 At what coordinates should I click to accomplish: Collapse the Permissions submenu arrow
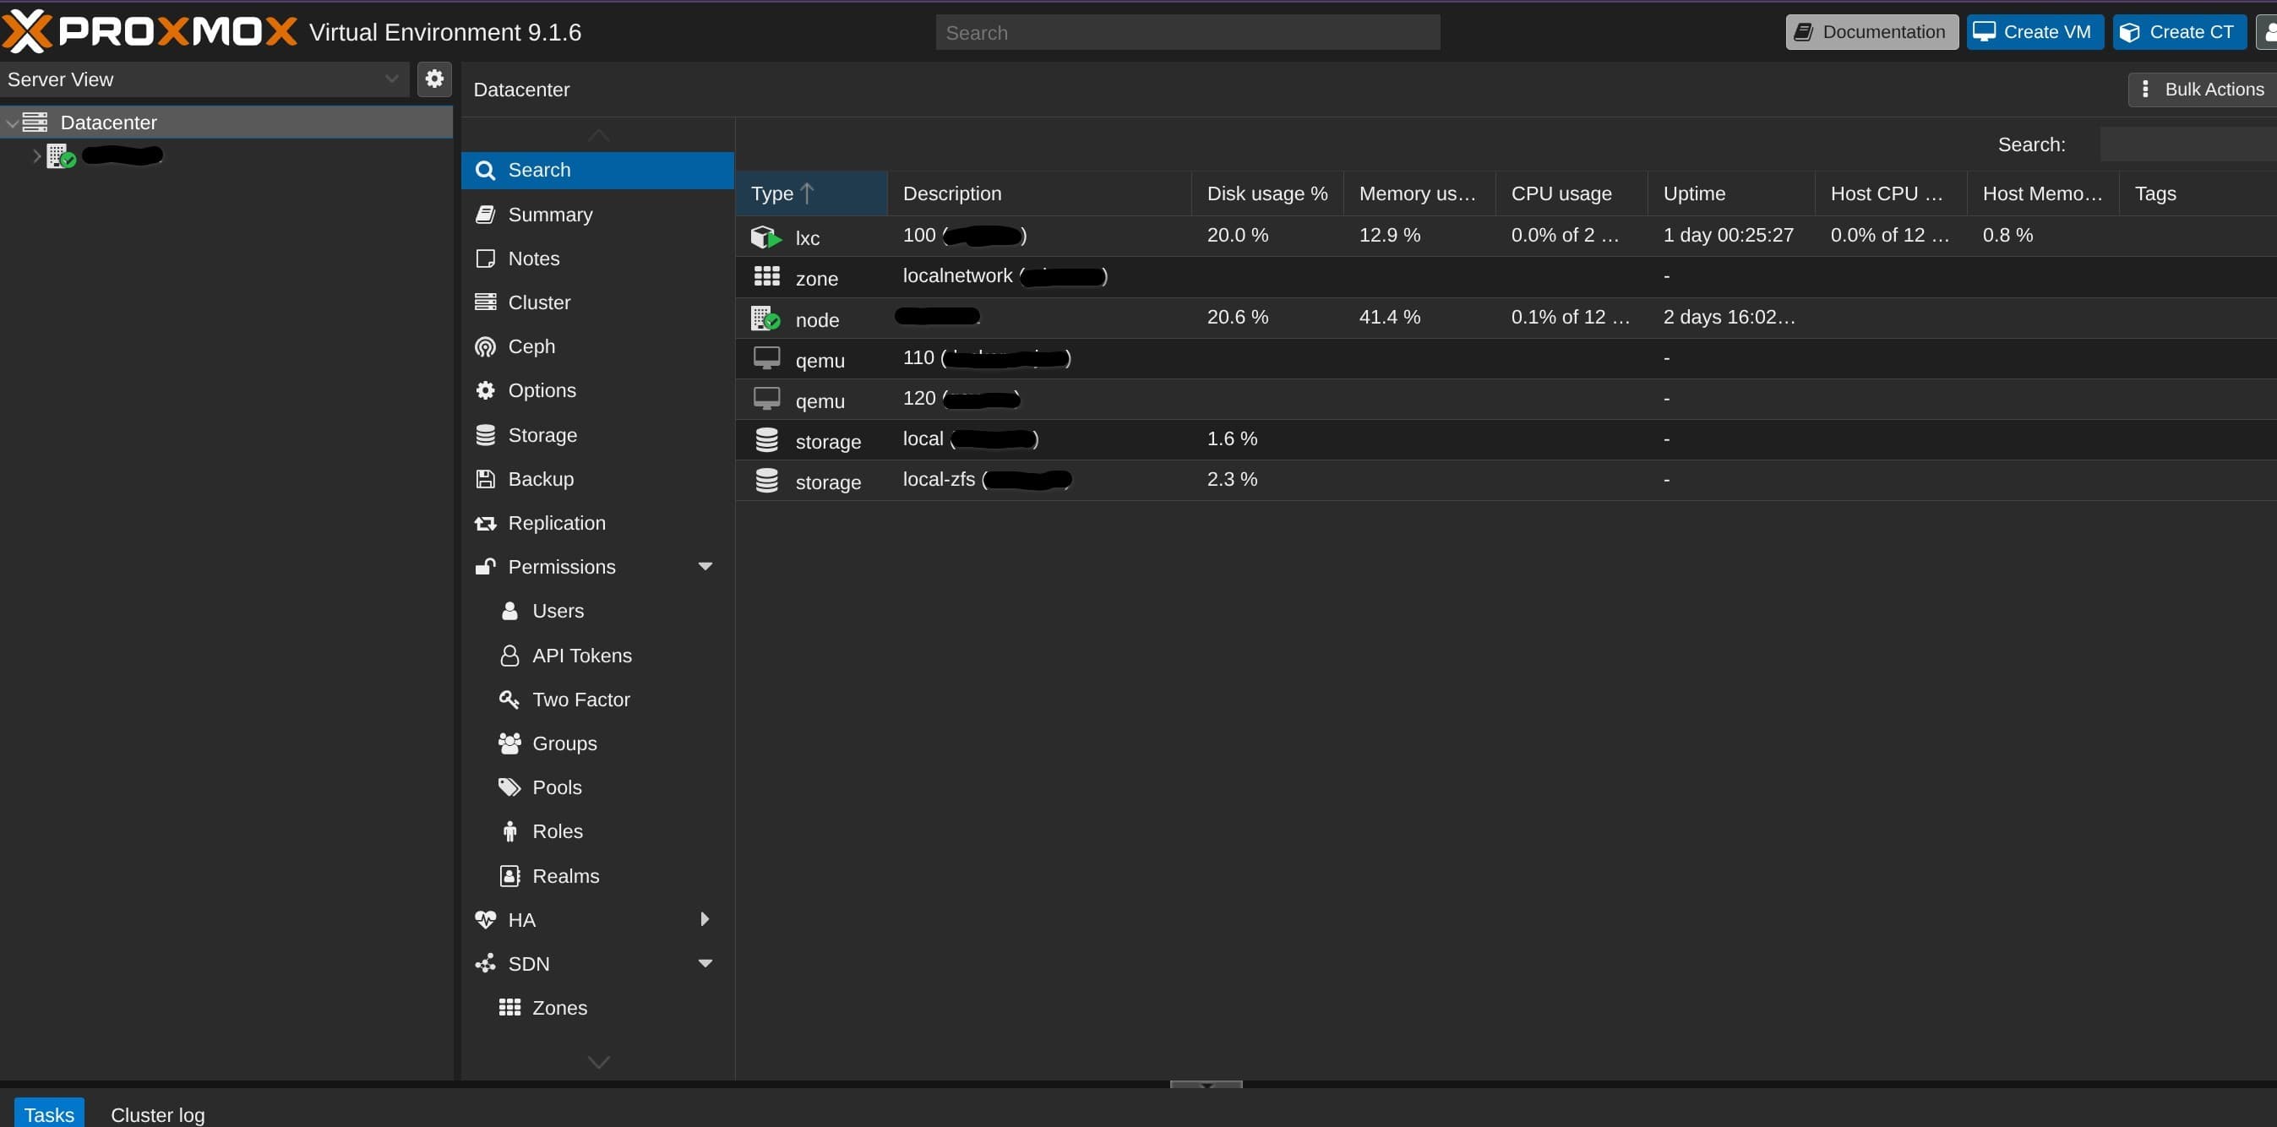click(705, 566)
